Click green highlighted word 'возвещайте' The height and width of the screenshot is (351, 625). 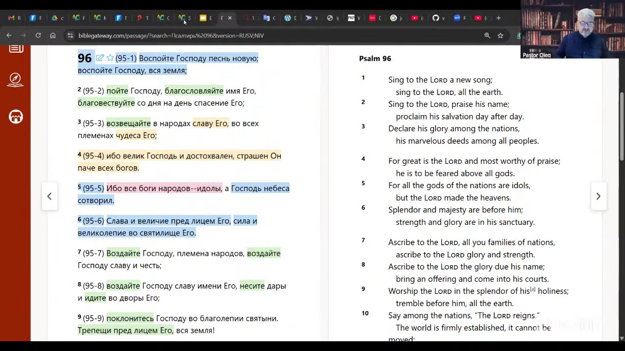[128, 123]
